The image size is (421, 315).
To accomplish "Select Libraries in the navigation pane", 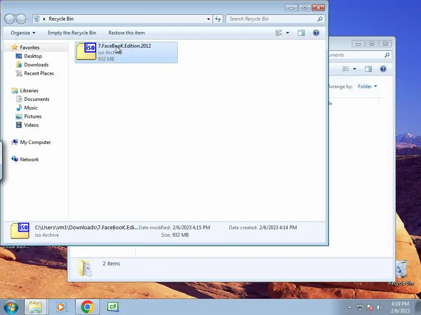I will pyautogui.click(x=29, y=91).
